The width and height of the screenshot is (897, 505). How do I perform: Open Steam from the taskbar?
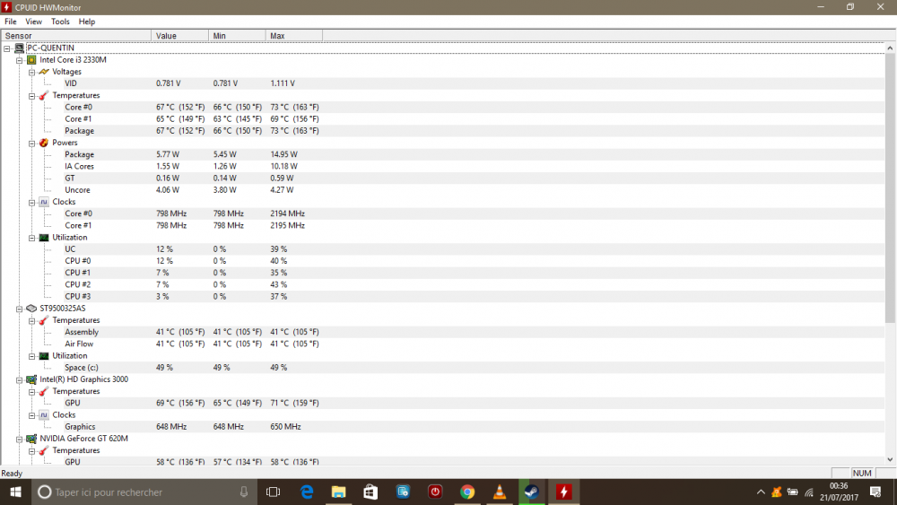(532, 492)
